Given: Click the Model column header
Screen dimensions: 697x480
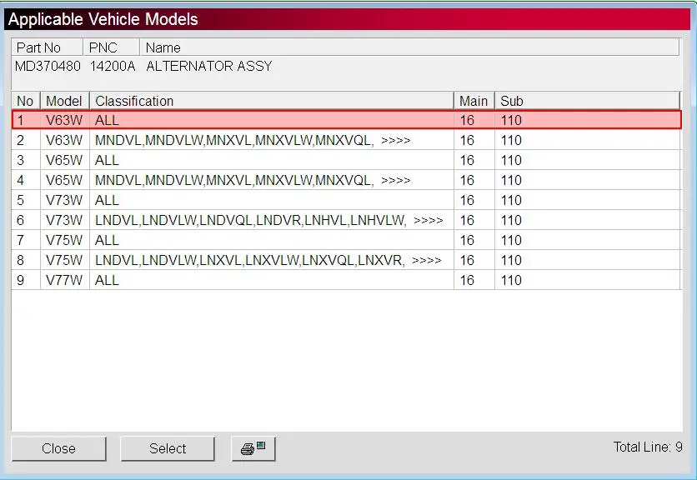Looking at the screenshot, I should click(x=65, y=101).
